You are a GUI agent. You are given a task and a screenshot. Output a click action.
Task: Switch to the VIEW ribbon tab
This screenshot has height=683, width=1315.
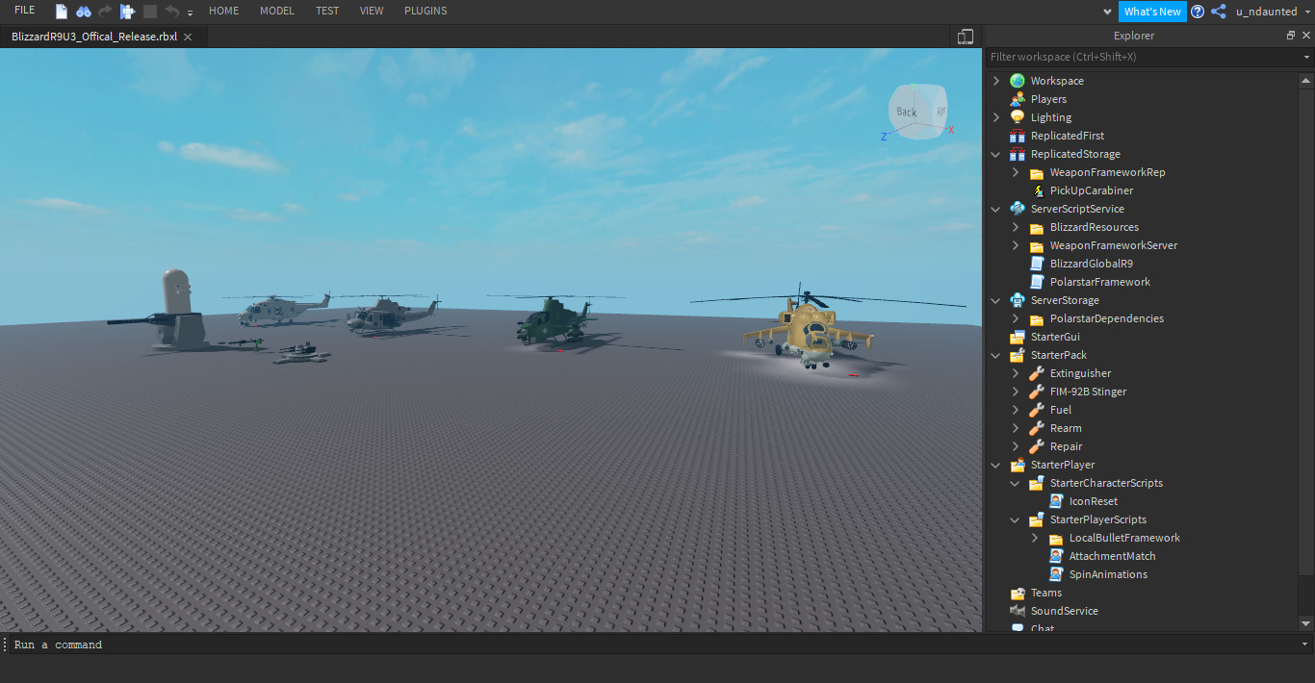pyautogui.click(x=372, y=11)
